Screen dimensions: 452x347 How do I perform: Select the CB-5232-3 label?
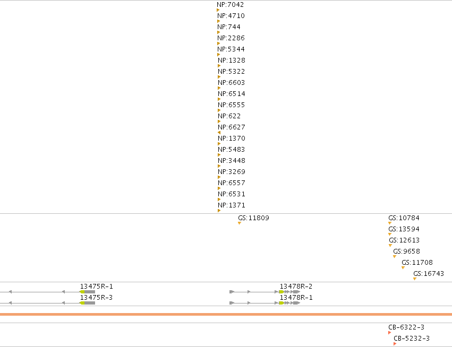[x=412, y=339]
